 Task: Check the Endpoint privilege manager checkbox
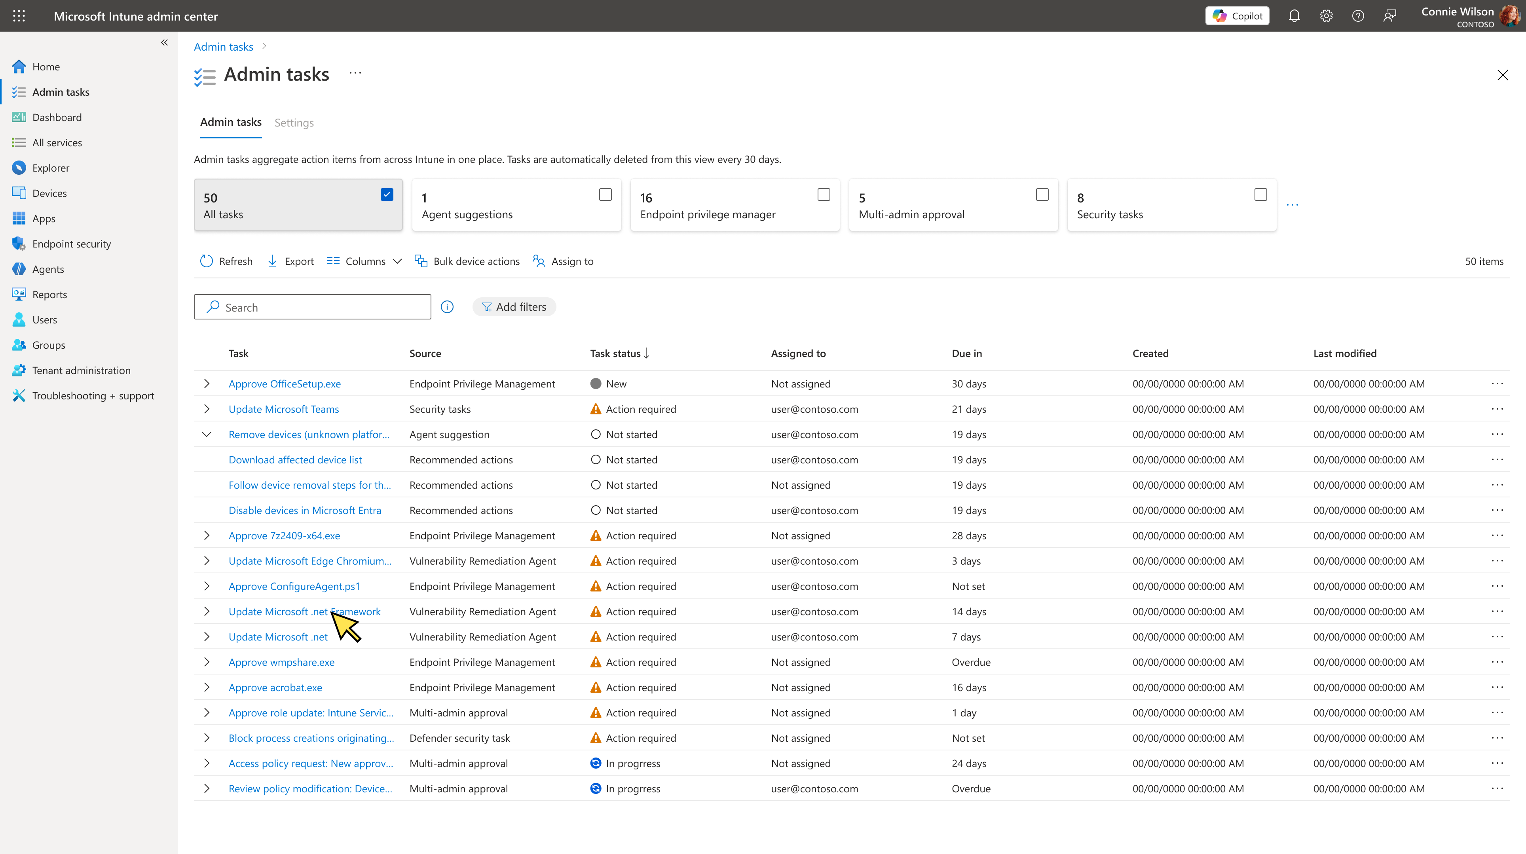tap(824, 195)
